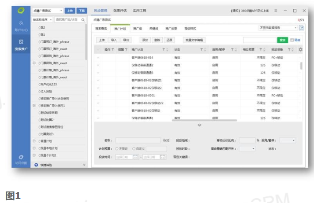Screen dimensions: 314x203
Task: Open 推广组 tab
Action: [x=138, y=29]
